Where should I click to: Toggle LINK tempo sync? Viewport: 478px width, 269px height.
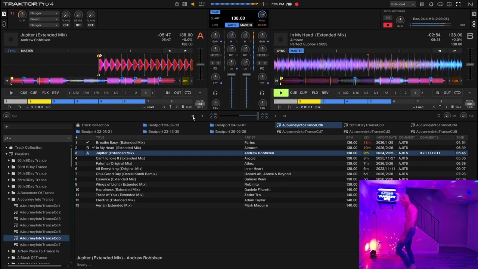click(x=215, y=25)
